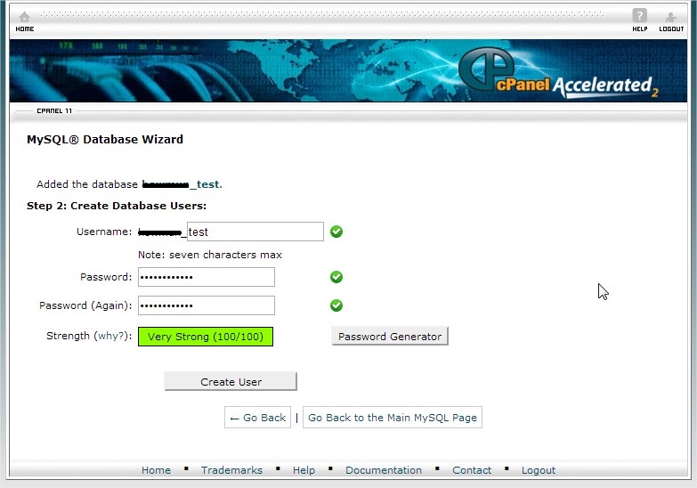Click the footer Logout link
The width and height of the screenshot is (697, 488).
coord(539,470)
